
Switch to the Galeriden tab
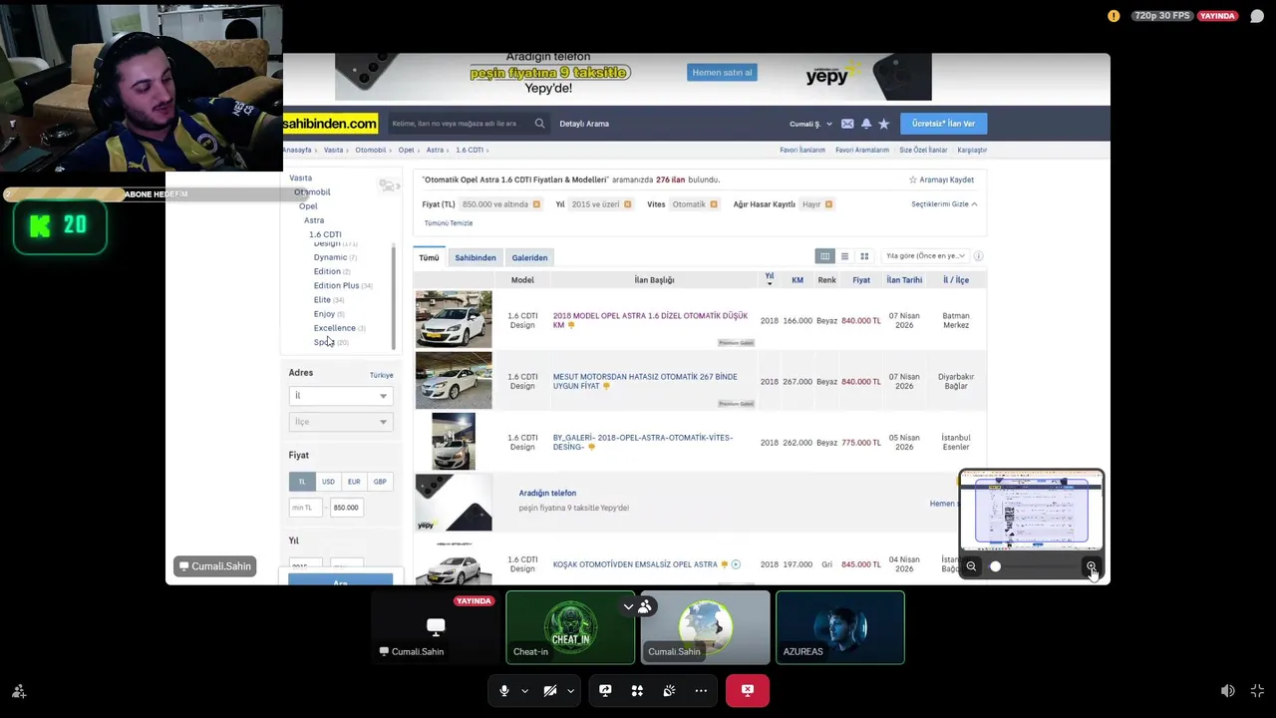(x=529, y=257)
